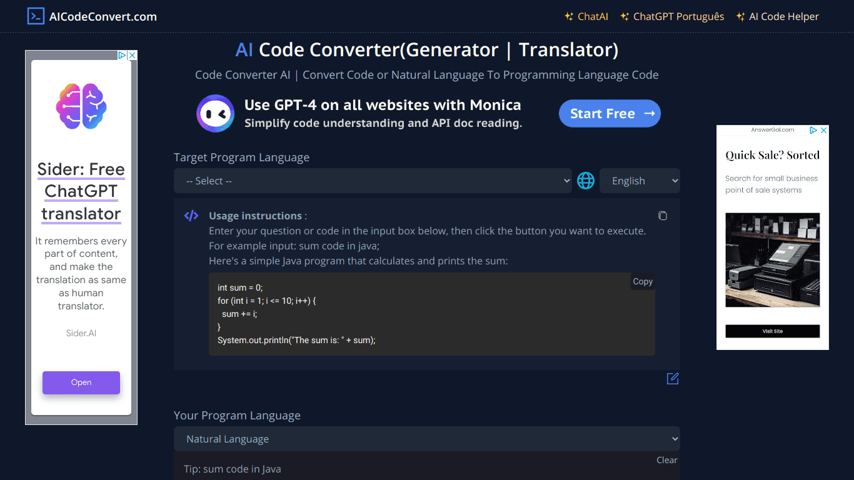Click the AICodeConvert.com terminal logo icon
The width and height of the screenshot is (854, 480).
36,16
